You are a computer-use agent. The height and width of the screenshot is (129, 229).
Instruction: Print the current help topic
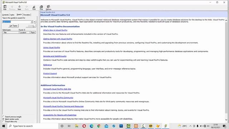[x=42, y=8]
